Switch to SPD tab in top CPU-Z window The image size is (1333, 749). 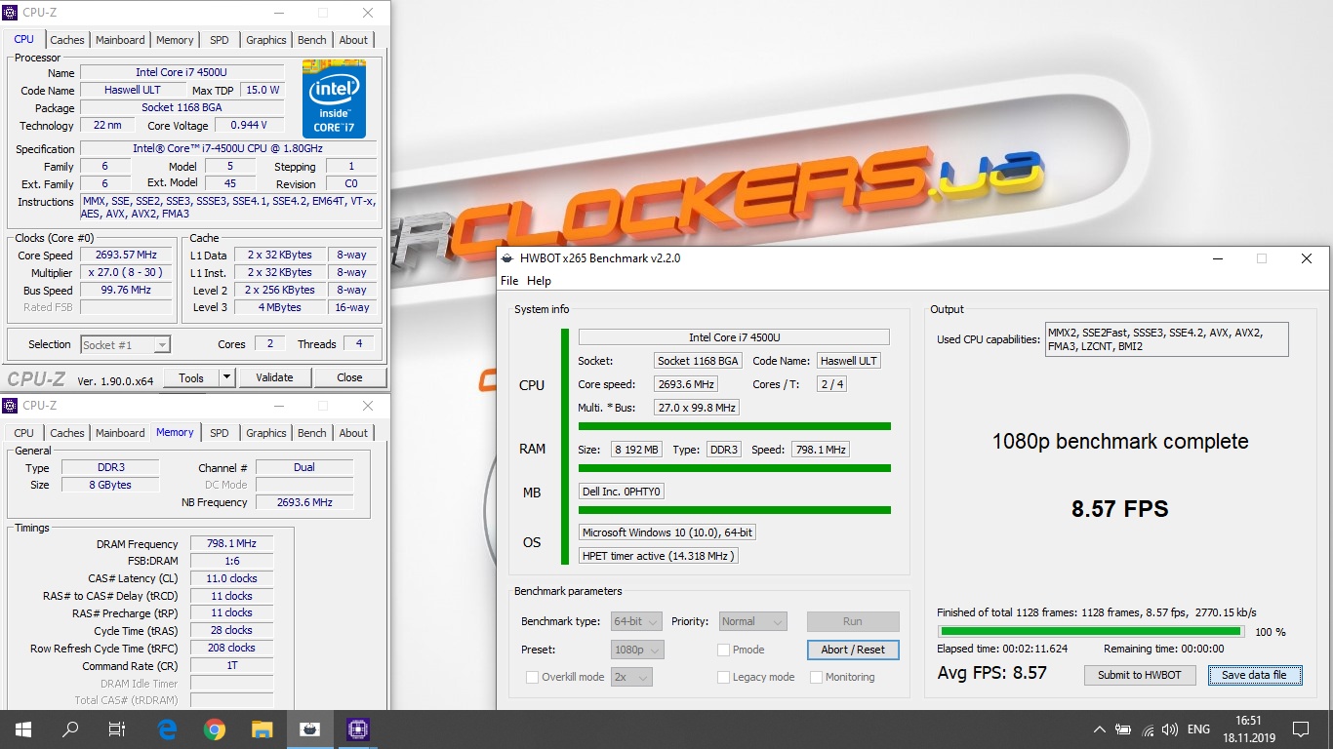click(220, 40)
